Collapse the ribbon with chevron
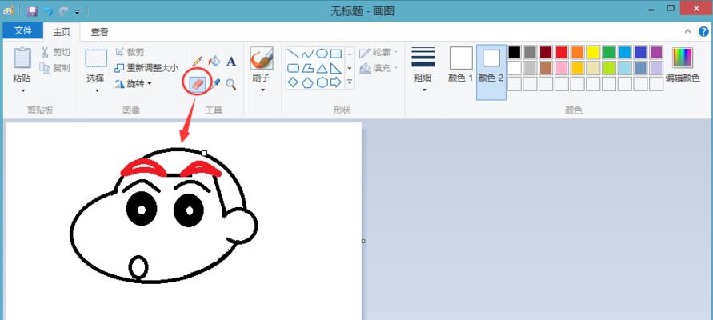713x320 pixels. [x=688, y=31]
